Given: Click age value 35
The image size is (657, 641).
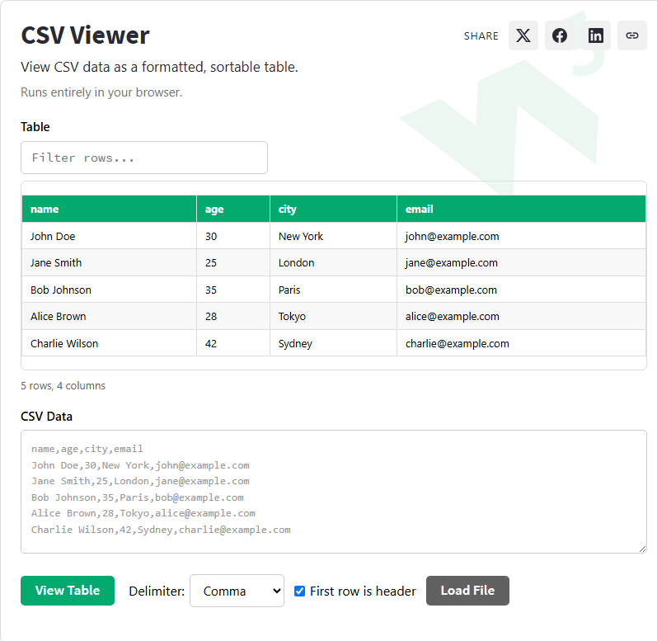Looking at the screenshot, I should click(x=233, y=290).
